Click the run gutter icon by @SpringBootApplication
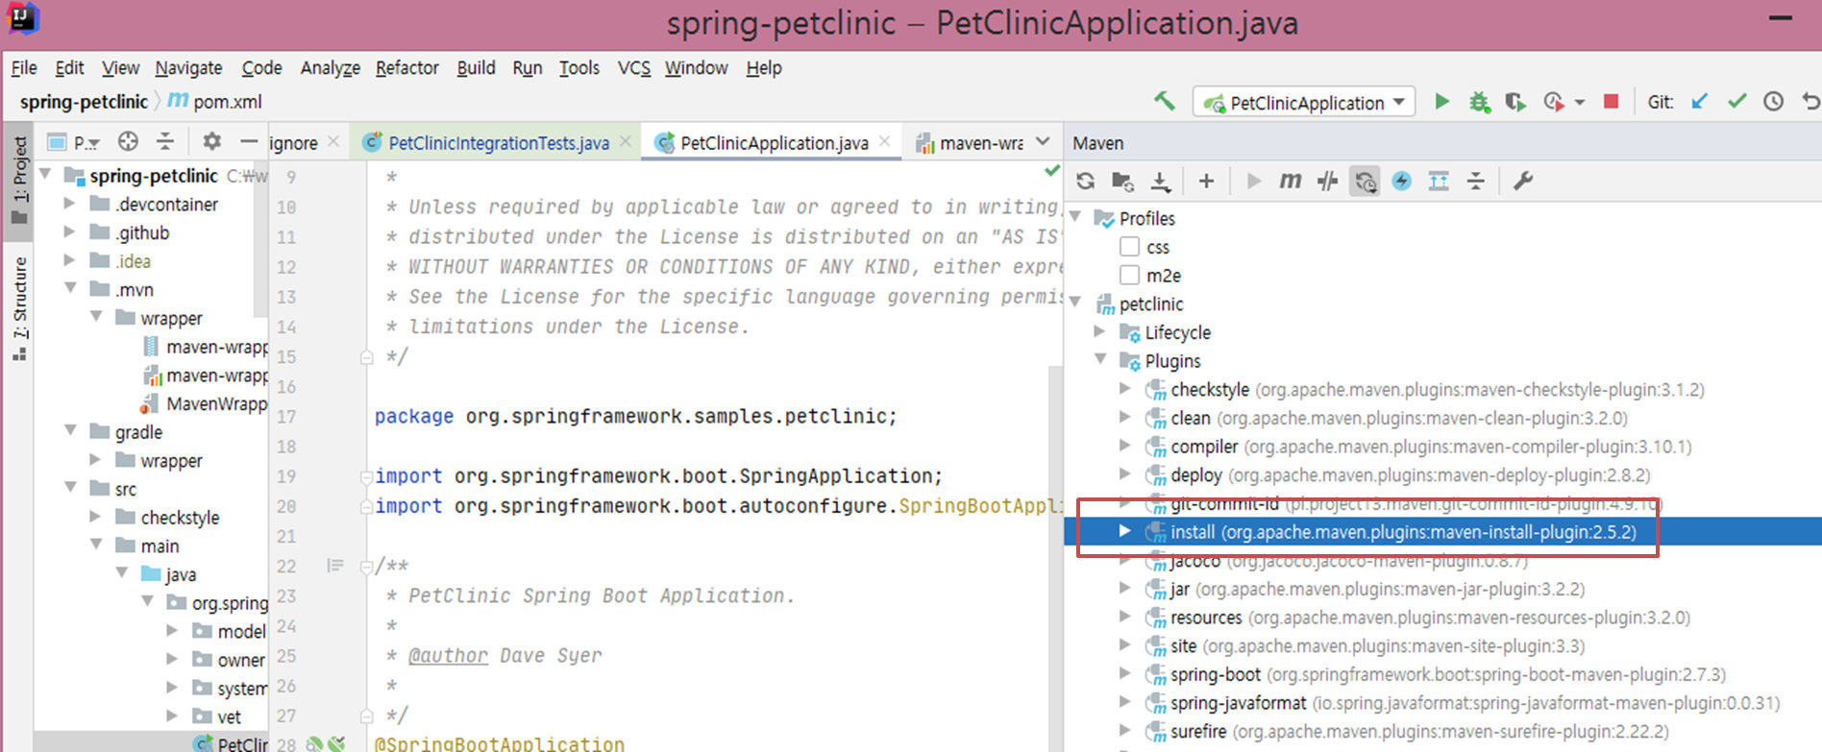The image size is (1822, 752). pos(314,743)
